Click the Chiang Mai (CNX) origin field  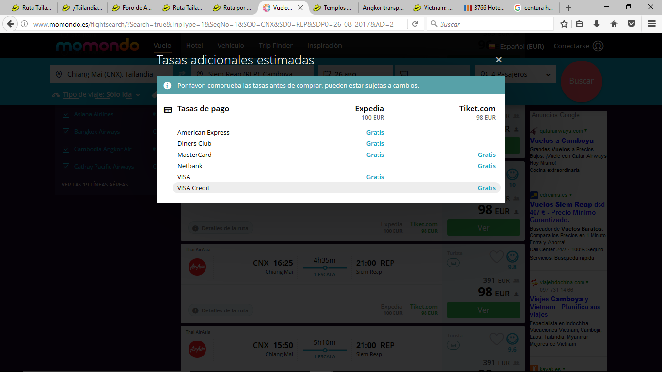(x=111, y=74)
